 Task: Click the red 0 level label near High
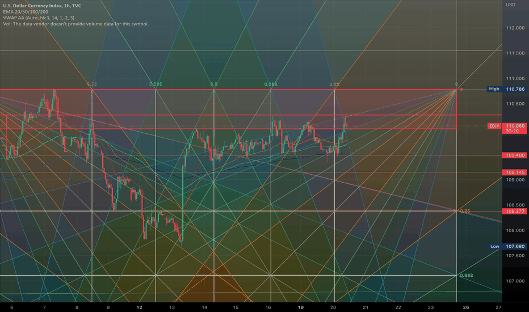click(x=461, y=90)
